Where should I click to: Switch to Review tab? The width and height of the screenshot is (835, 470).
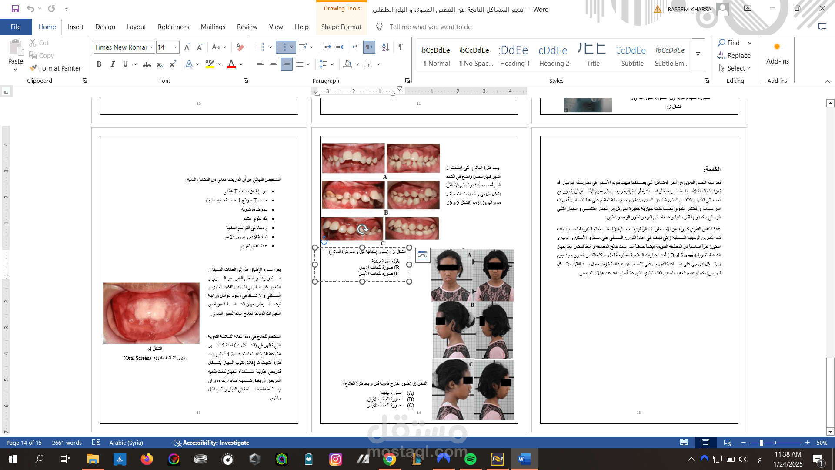pos(247,27)
